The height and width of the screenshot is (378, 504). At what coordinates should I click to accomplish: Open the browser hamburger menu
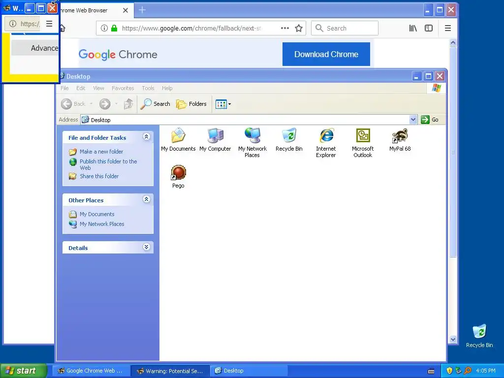coord(448,28)
